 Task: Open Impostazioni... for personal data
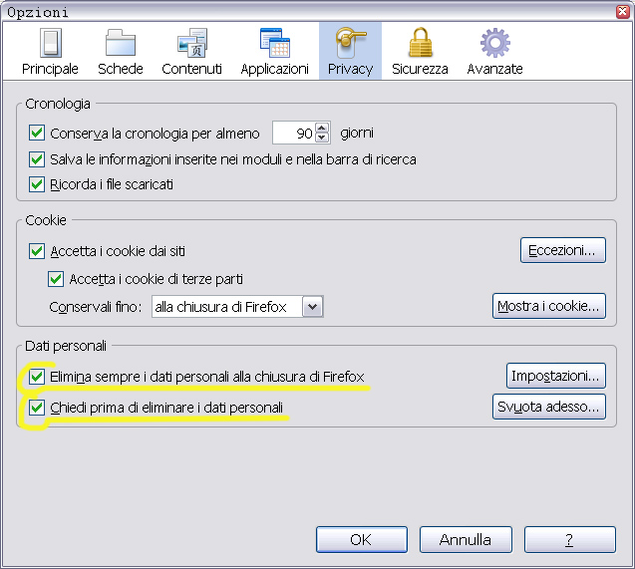(x=556, y=376)
